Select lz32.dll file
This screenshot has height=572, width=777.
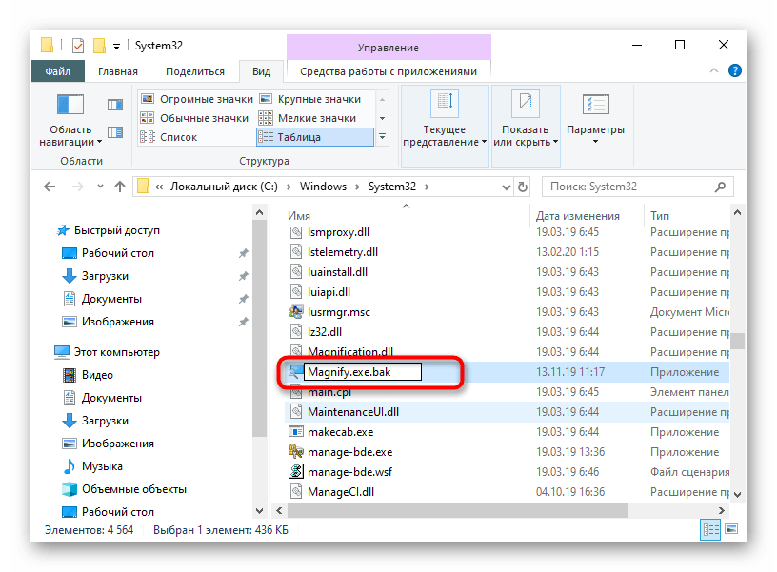point(325,332)
